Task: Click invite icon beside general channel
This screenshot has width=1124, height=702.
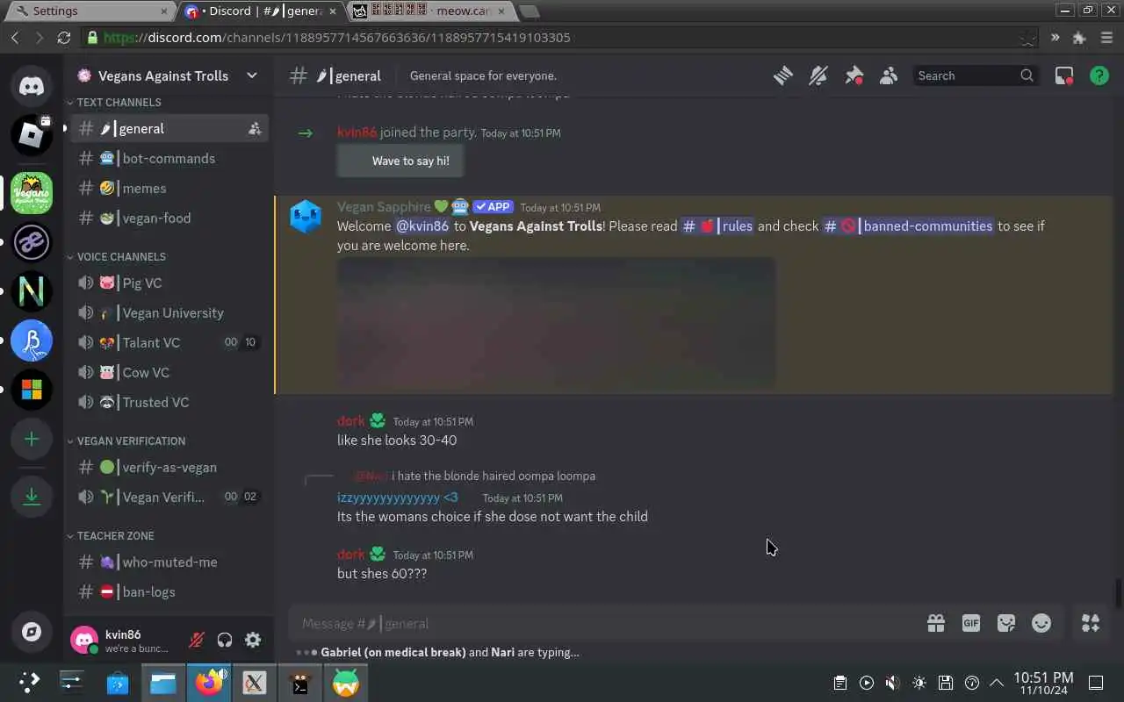Action: point(255,129)
